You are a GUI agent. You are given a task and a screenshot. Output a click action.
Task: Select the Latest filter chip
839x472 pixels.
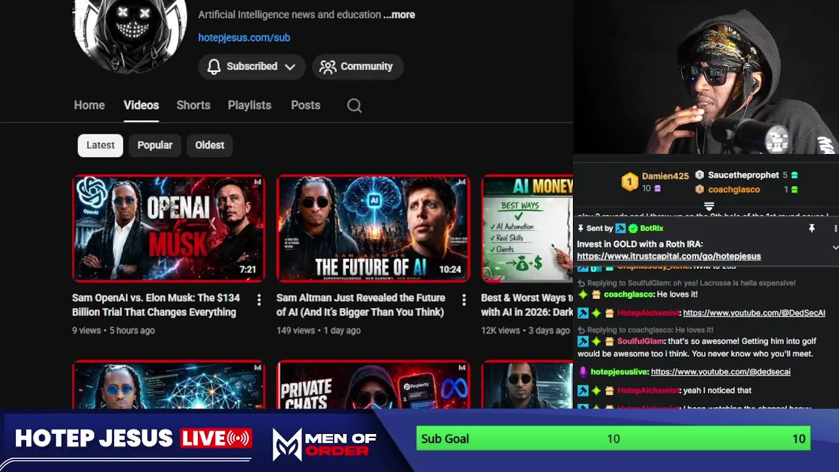coord(100,145)
